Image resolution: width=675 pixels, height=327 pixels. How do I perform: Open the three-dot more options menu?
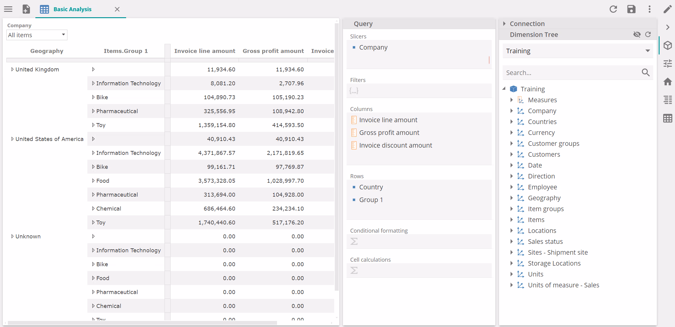pos(649,9)
